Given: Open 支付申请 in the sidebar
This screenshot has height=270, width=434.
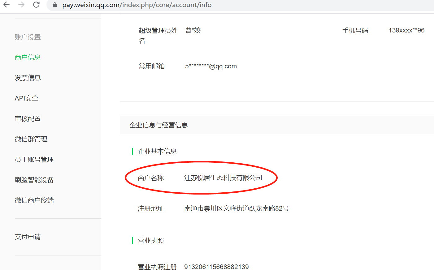Looking at the screenshot, I should click(x=28, y=237).
